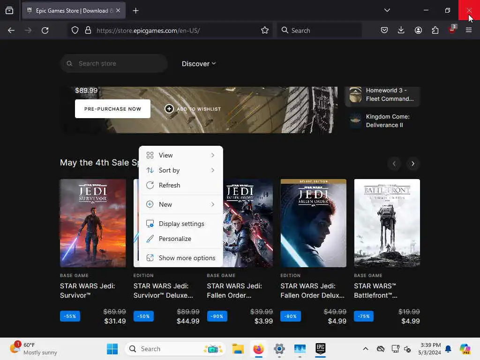Reload the Epic Games Store page
480x360 pixels.
click(x=45, y=30)
